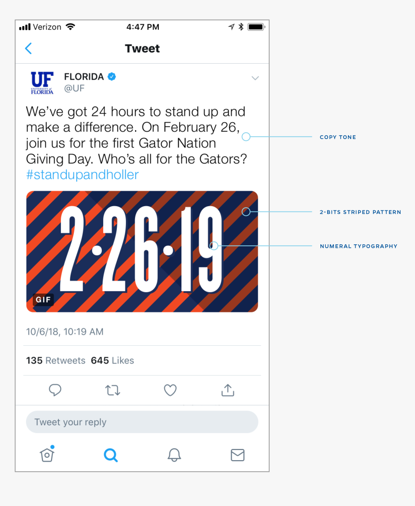Play the 2·26·19 GIF image
Viewport: 415px width, 506px height.
point(142,252)
